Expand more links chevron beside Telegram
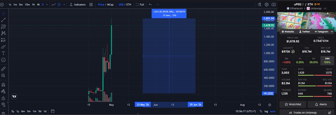 [332, 32]
